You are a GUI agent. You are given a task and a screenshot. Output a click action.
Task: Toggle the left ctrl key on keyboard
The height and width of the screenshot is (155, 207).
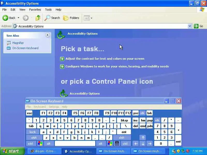tap(31, 143)
